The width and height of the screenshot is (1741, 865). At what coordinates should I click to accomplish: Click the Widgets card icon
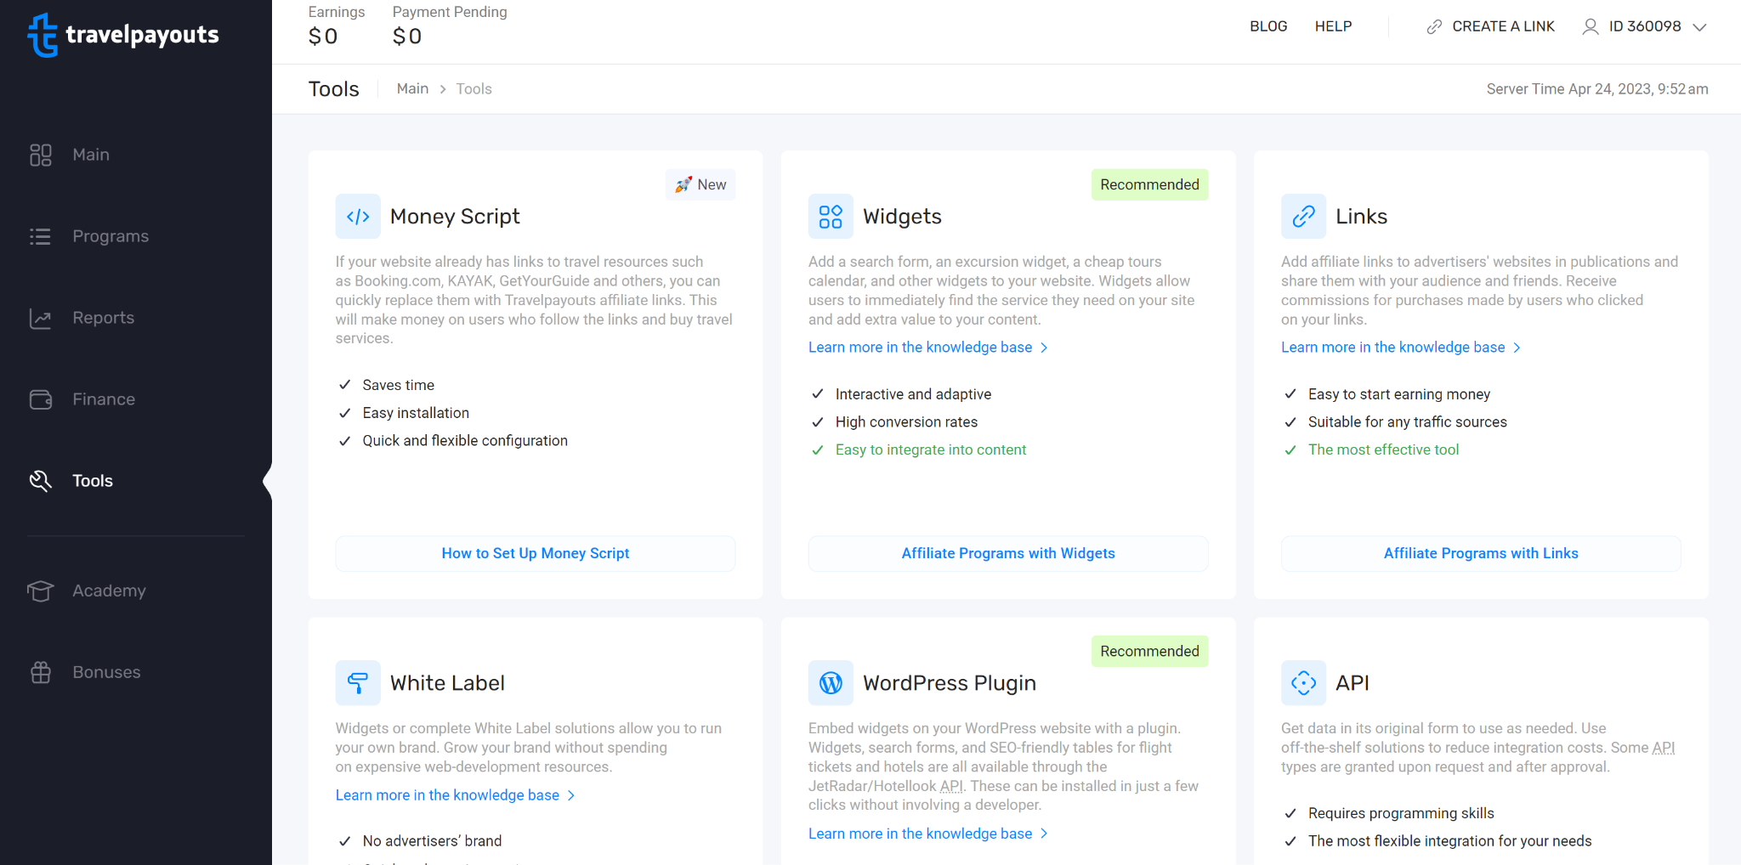coord(831,217)
